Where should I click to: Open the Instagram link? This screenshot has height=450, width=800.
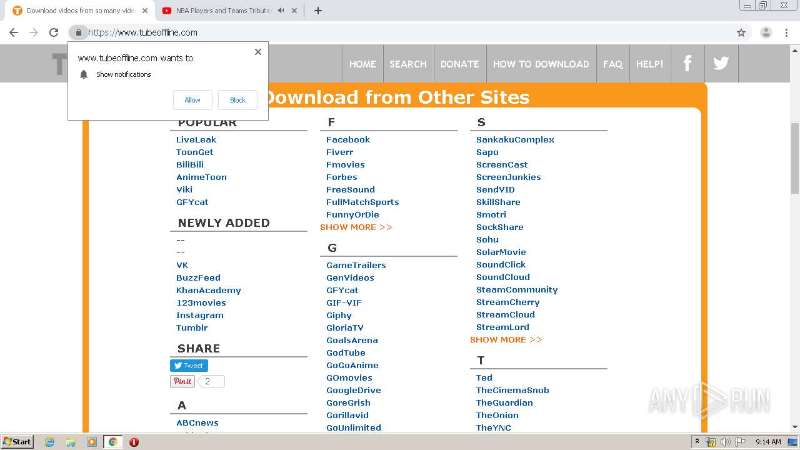(200, 315)
